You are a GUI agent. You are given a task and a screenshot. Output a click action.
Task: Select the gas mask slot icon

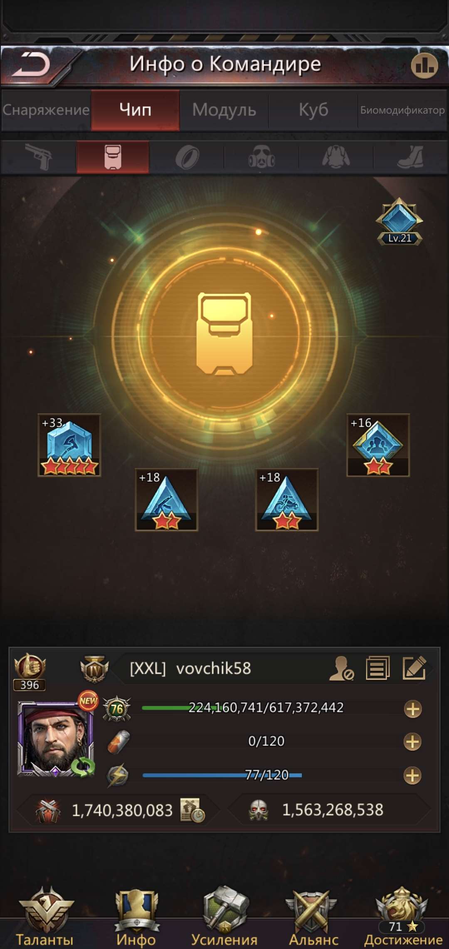coord(262,157)
